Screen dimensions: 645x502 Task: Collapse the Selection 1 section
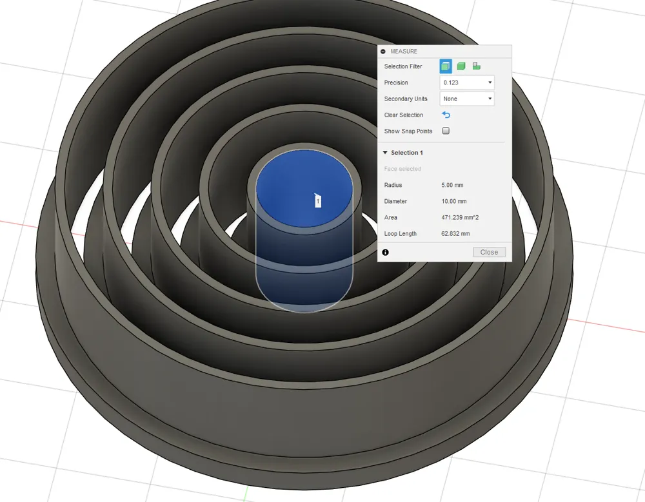click(x=385, y=153)
